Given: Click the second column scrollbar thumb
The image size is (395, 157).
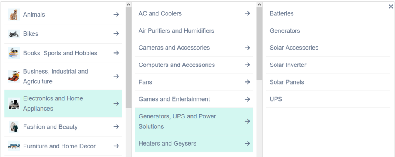Looking at the screenshot, I should pos(260,44).
